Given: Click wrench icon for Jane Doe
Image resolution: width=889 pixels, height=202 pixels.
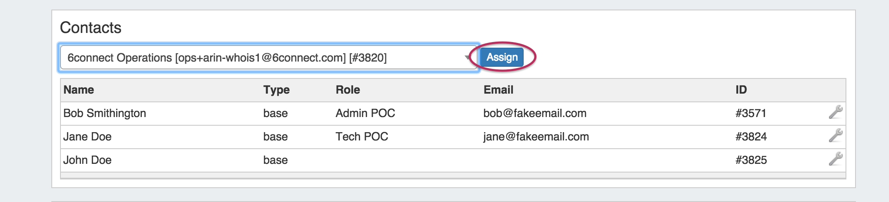Looking at the screenshot, I should (x=836, y=136).
